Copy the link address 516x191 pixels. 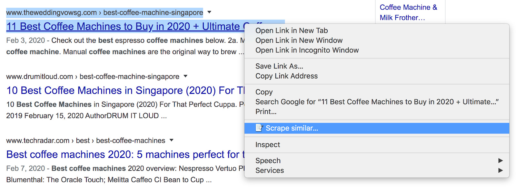[x=286, y=76]
